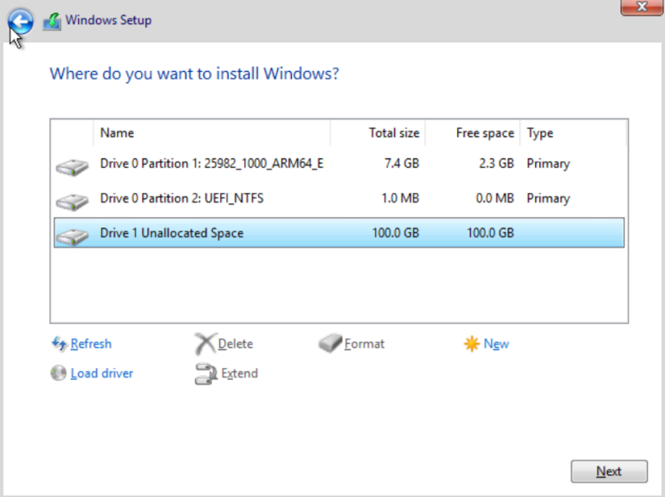Image resolution: width=665 pixels, height=497 pixels.
Task: Click the New starburst icon
Action: pos(472,344)
